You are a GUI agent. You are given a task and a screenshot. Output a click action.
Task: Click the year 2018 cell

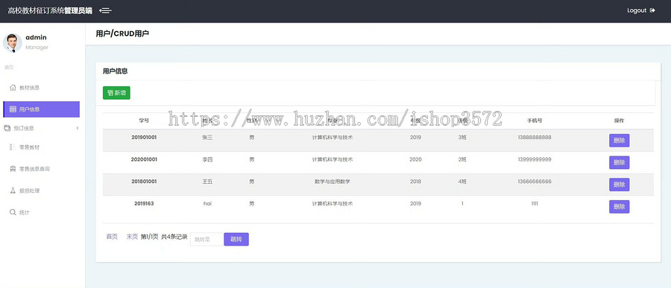415,182
